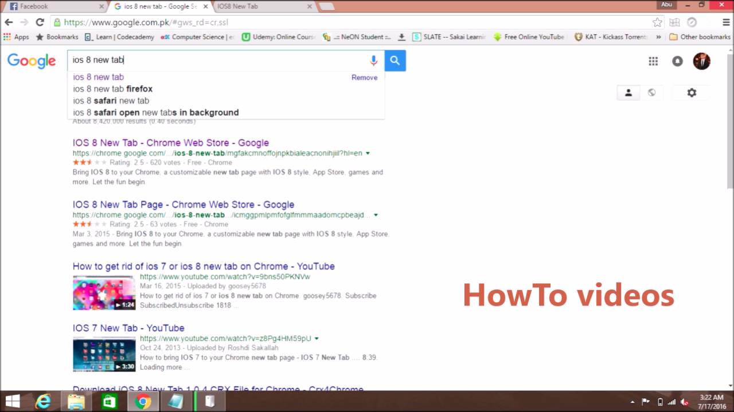Screen dimensions: 734x412
Task: Click the grid extension icon in toolbar
Action: point(674,22)
